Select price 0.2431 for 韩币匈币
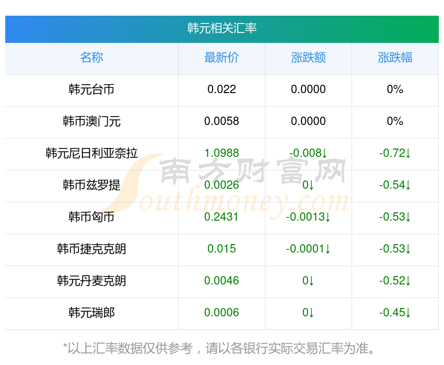The image size is (444, 365). coord(221,217)
